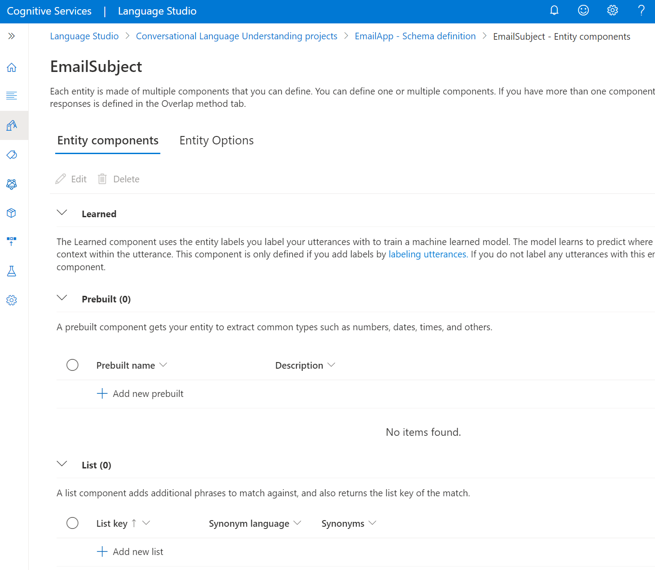Go to home via sidebar house icon
The height and width of the screenshot is (570, 655).
click(x=11, y=68)
